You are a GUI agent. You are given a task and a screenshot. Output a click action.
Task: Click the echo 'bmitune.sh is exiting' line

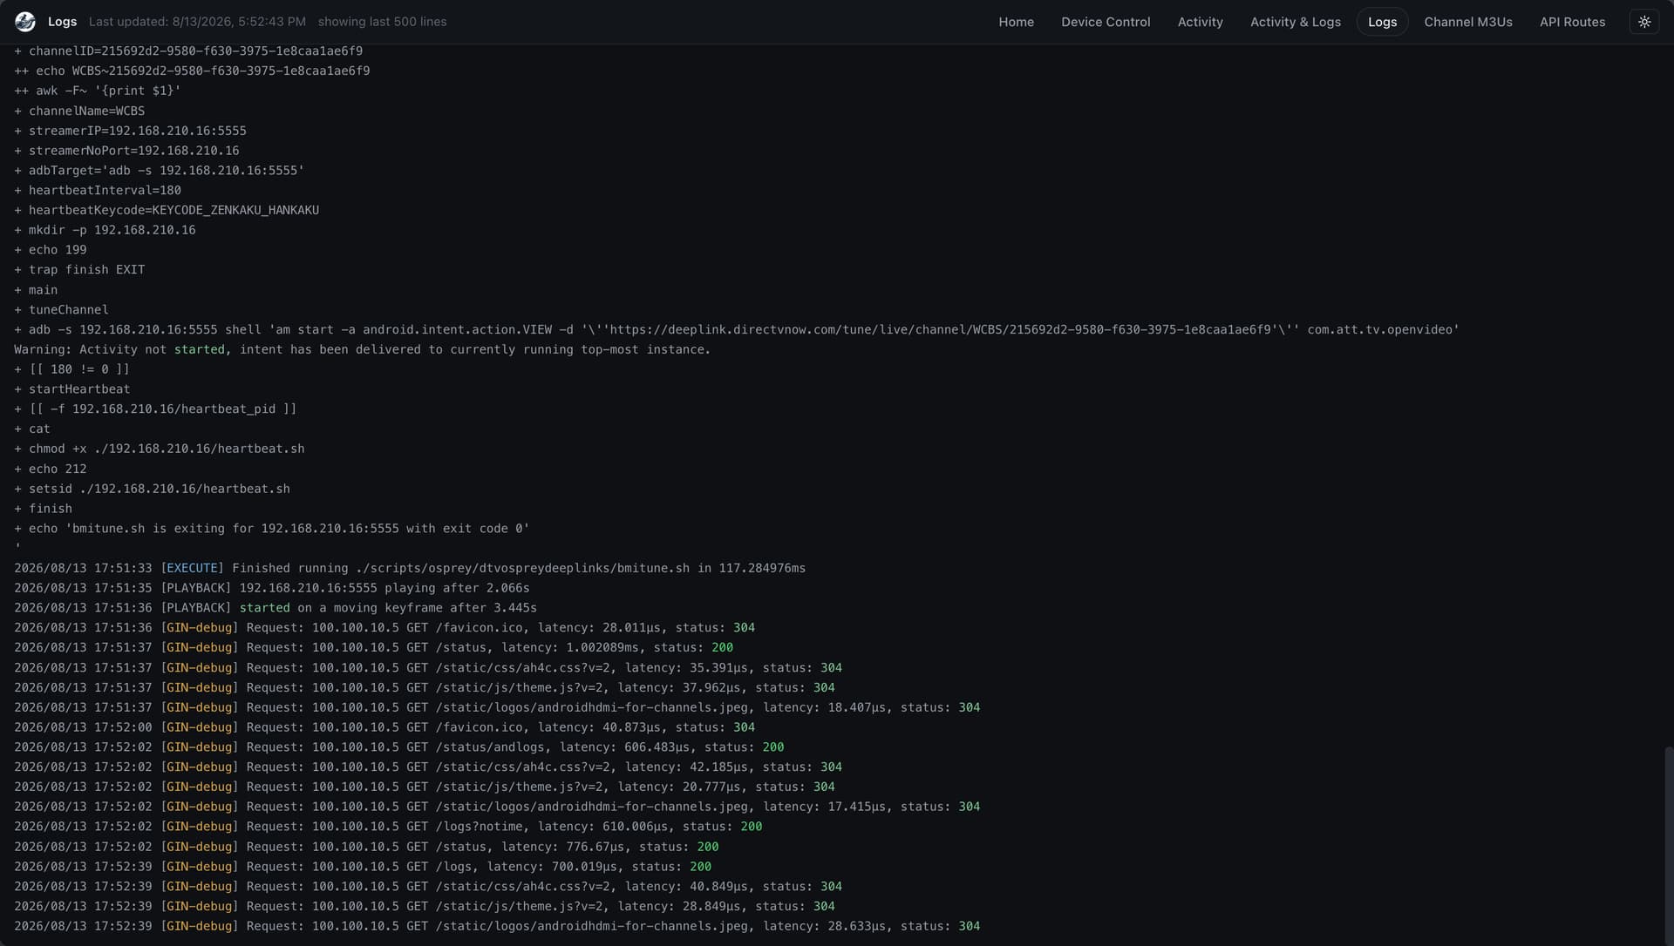point(272,529)
